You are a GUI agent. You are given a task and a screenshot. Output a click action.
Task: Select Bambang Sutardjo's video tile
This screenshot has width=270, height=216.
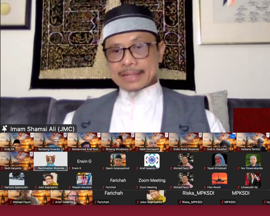[x=51, y=142]
